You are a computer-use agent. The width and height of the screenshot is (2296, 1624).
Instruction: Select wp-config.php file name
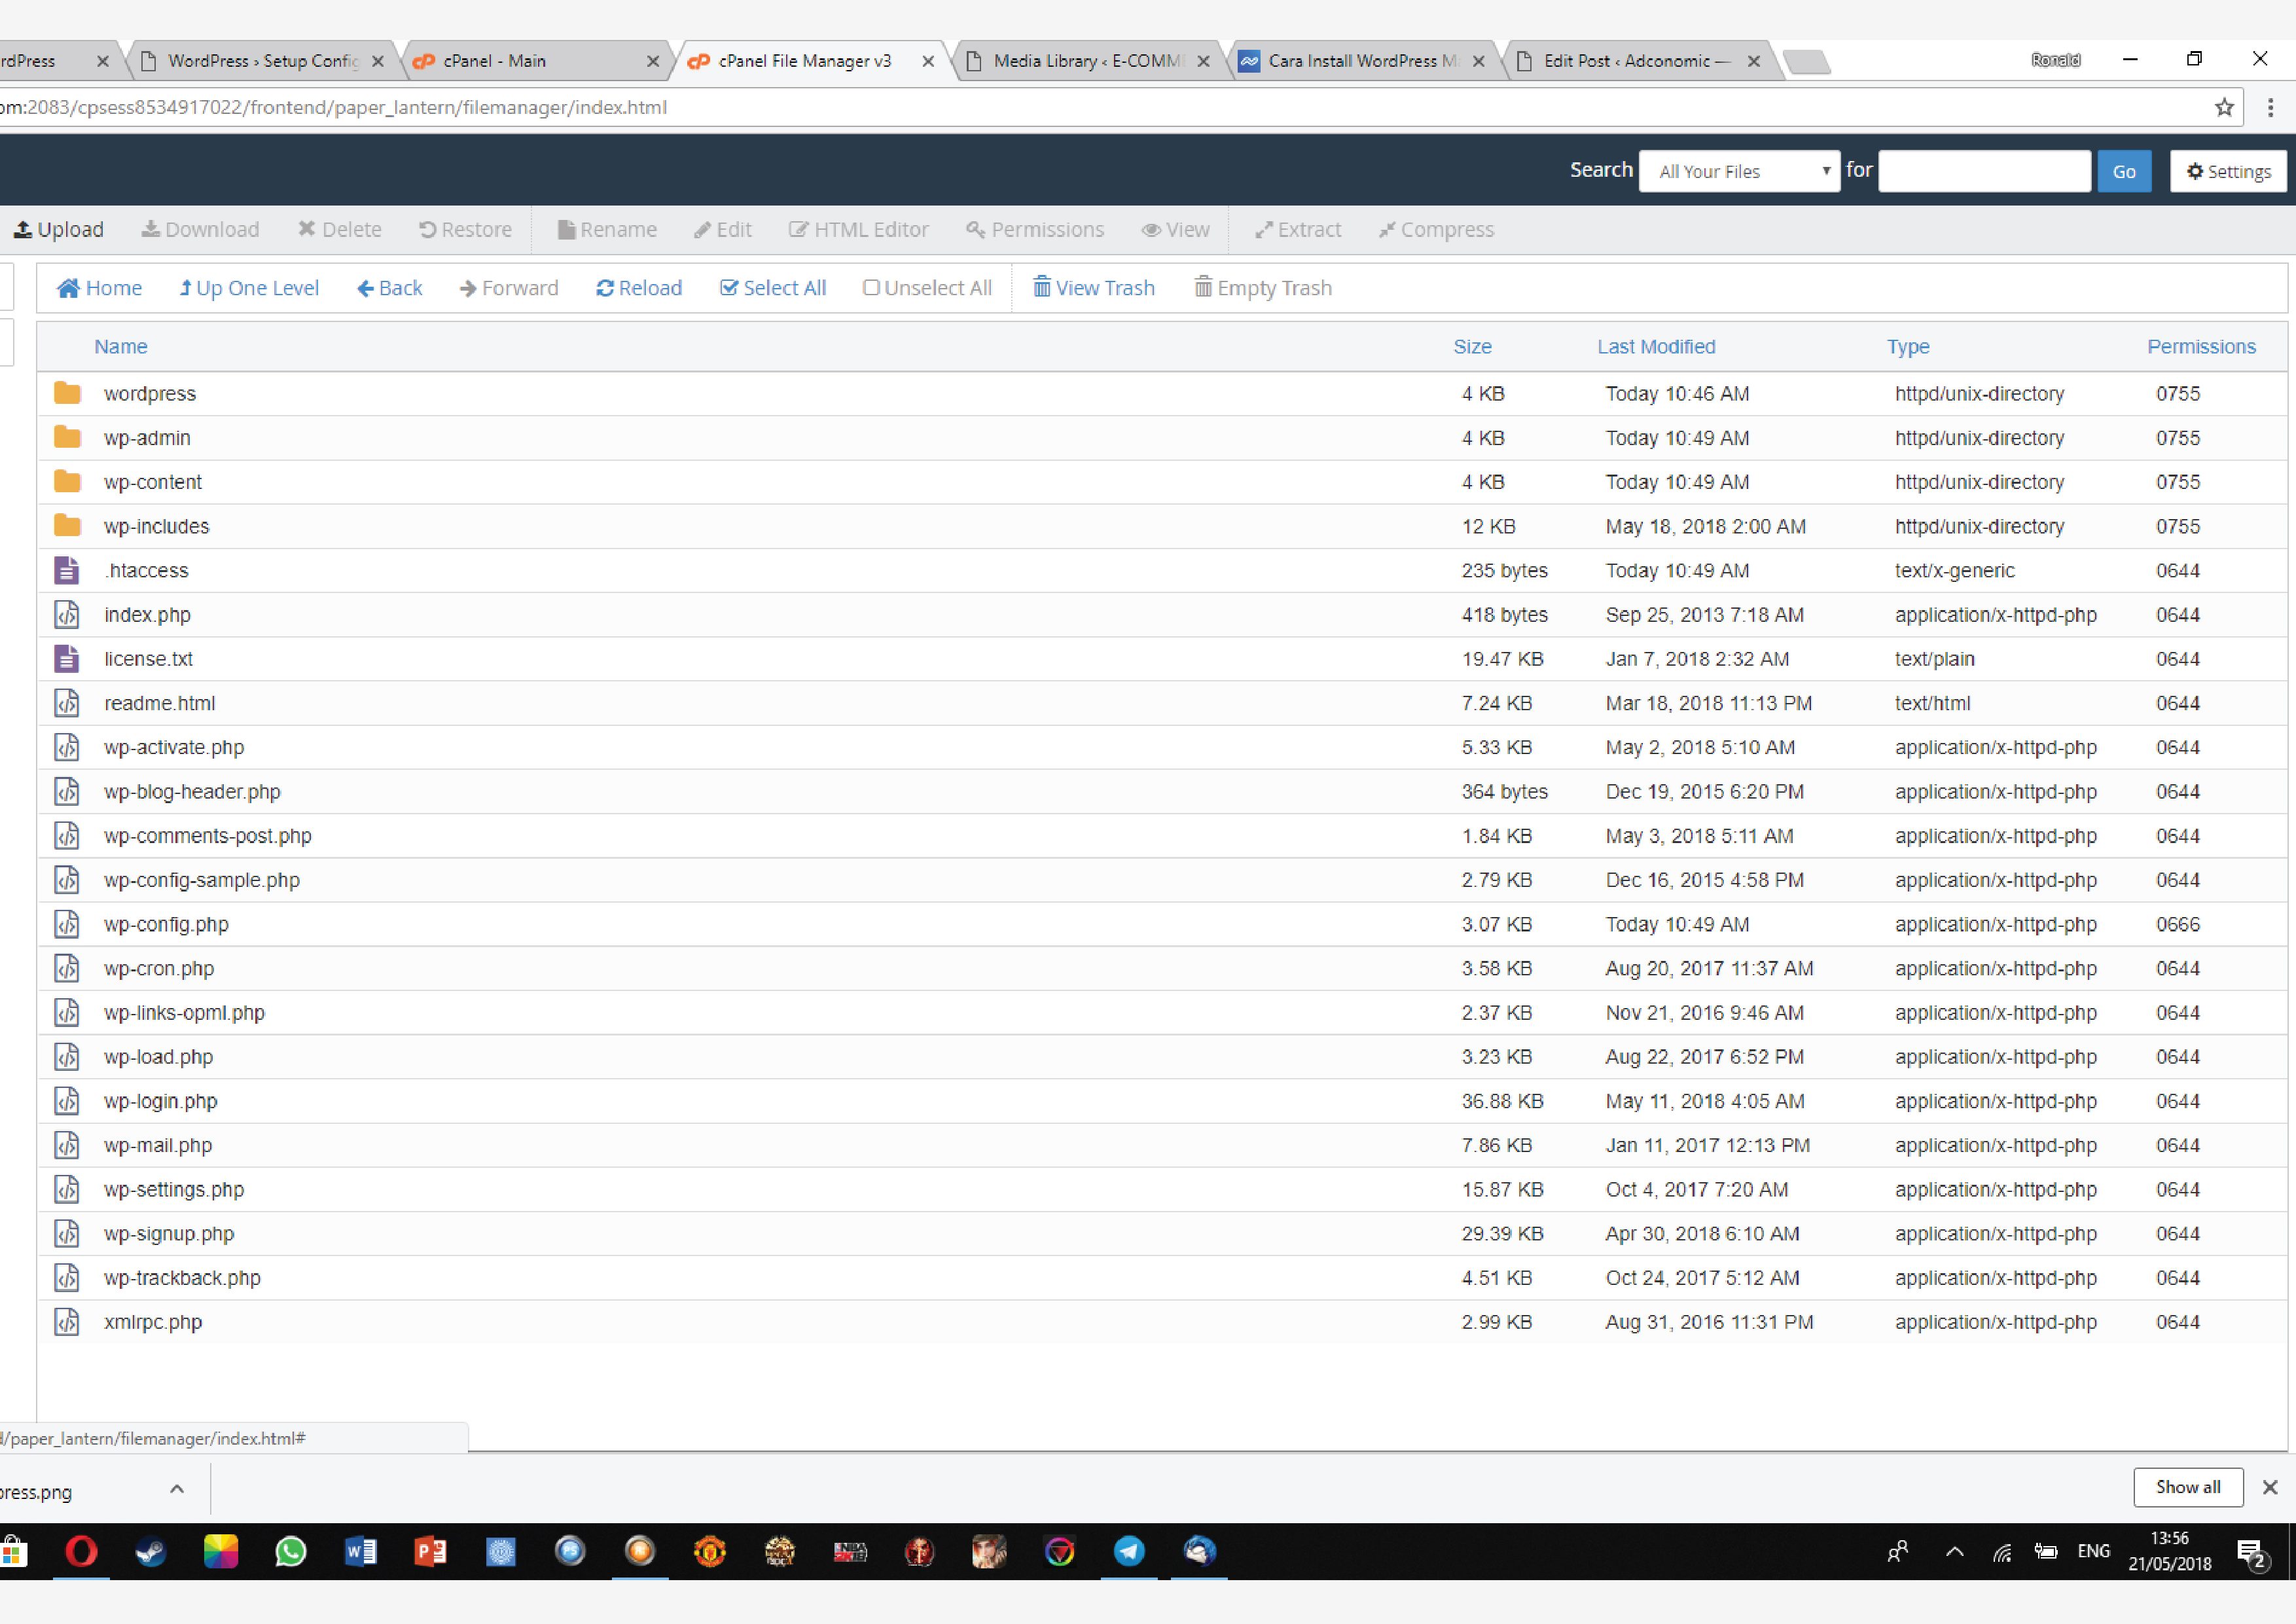[x=166, y=925]
